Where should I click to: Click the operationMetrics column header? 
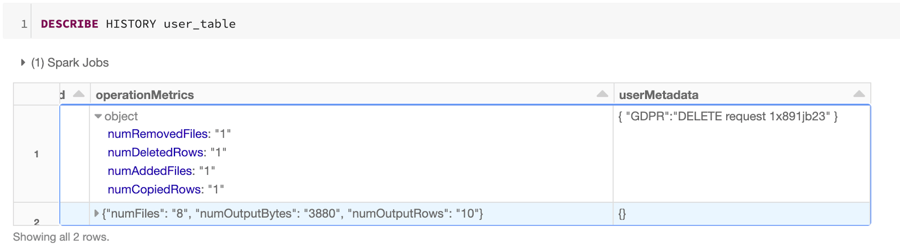click(x=145, y=95)
